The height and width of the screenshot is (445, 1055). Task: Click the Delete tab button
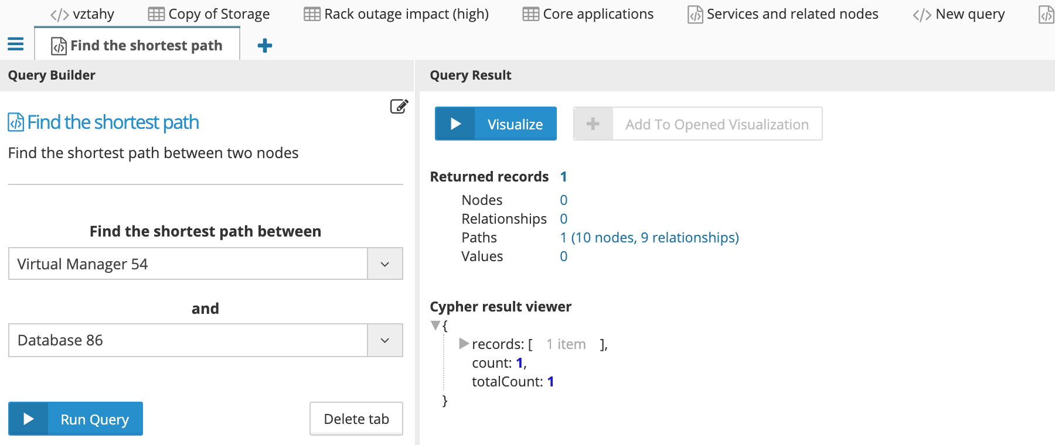(x=356, y=419)
